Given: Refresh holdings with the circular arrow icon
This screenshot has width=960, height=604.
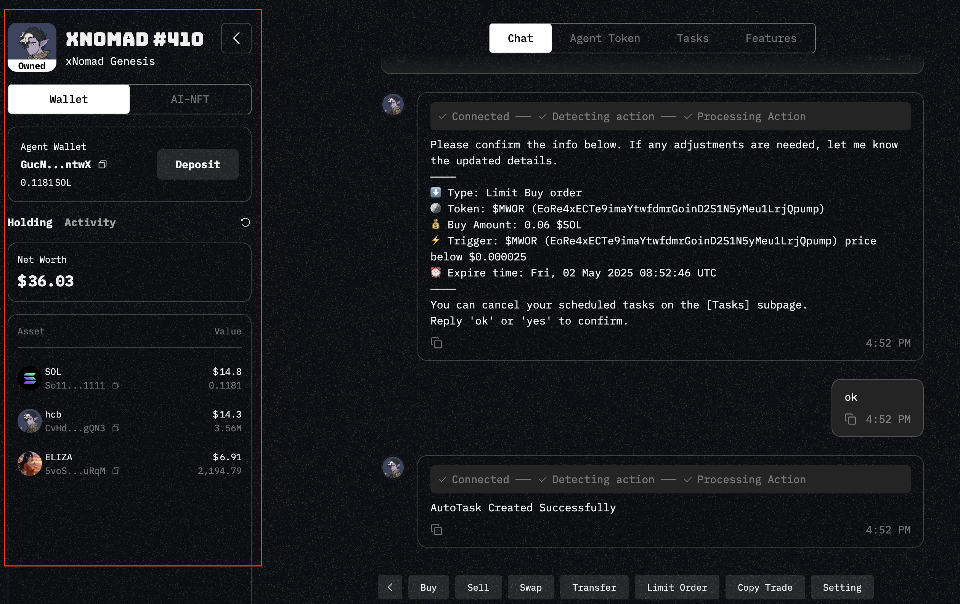Looking at the screenshot, I should point(245,222).
